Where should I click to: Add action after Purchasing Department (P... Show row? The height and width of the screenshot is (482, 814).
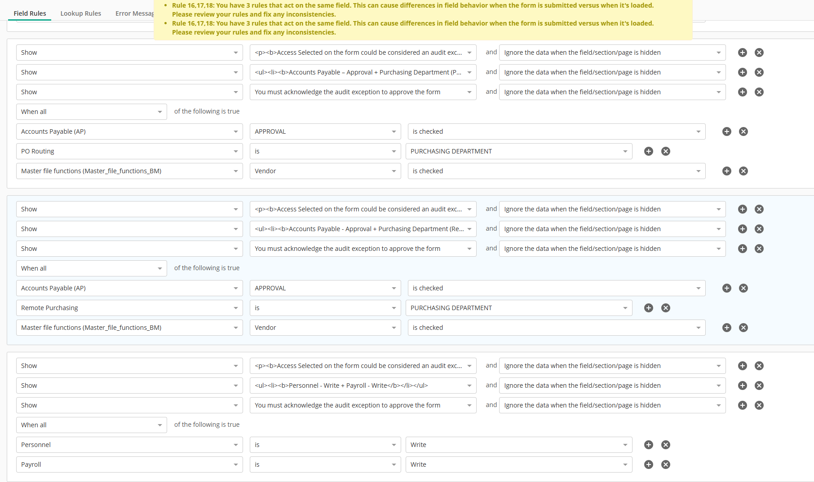[743, 72]
